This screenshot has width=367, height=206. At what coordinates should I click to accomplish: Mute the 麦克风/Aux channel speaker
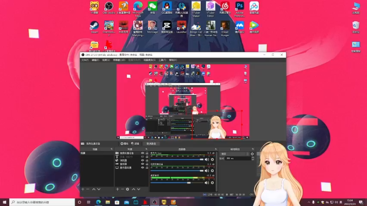[207, 159]
